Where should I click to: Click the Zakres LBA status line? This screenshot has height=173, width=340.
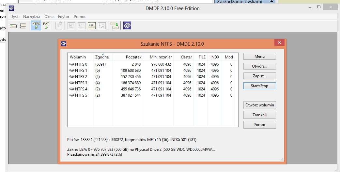(141, 149)
